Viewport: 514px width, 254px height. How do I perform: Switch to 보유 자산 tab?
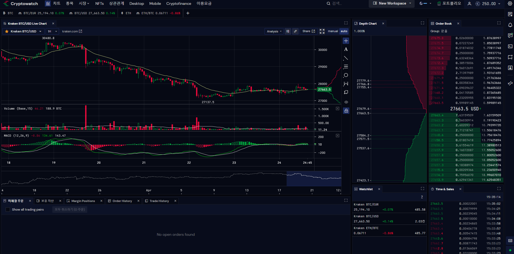point(47,201)
